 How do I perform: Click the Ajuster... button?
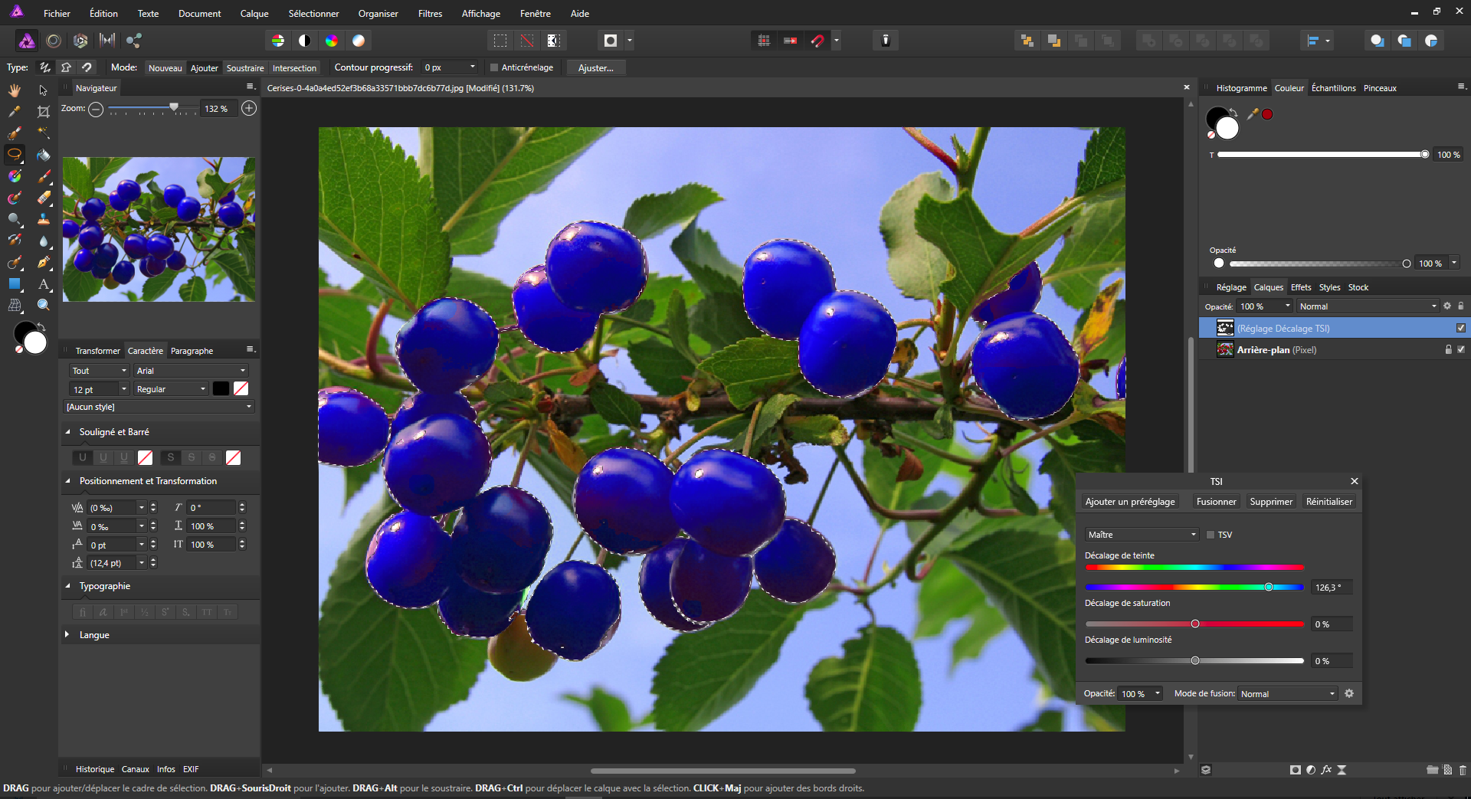click(x=595, y=68)
